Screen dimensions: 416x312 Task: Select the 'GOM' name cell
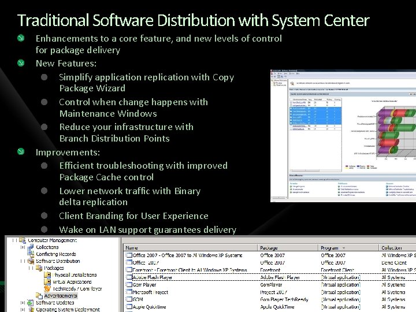point(138,299)
